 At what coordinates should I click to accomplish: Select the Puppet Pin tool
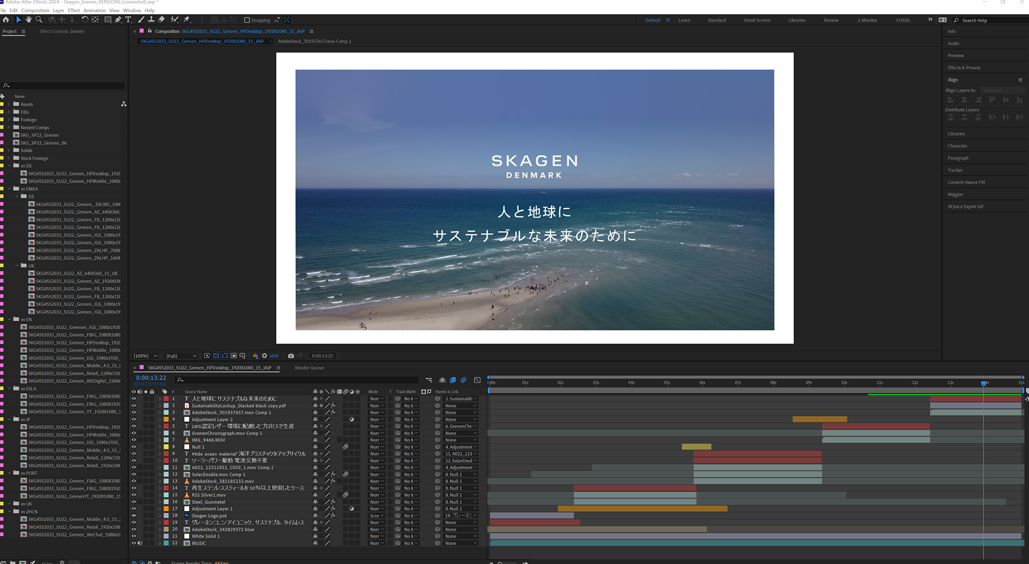187,20
